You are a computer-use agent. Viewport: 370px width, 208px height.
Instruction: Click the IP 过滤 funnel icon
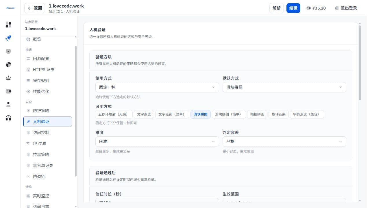coord(28,144)
